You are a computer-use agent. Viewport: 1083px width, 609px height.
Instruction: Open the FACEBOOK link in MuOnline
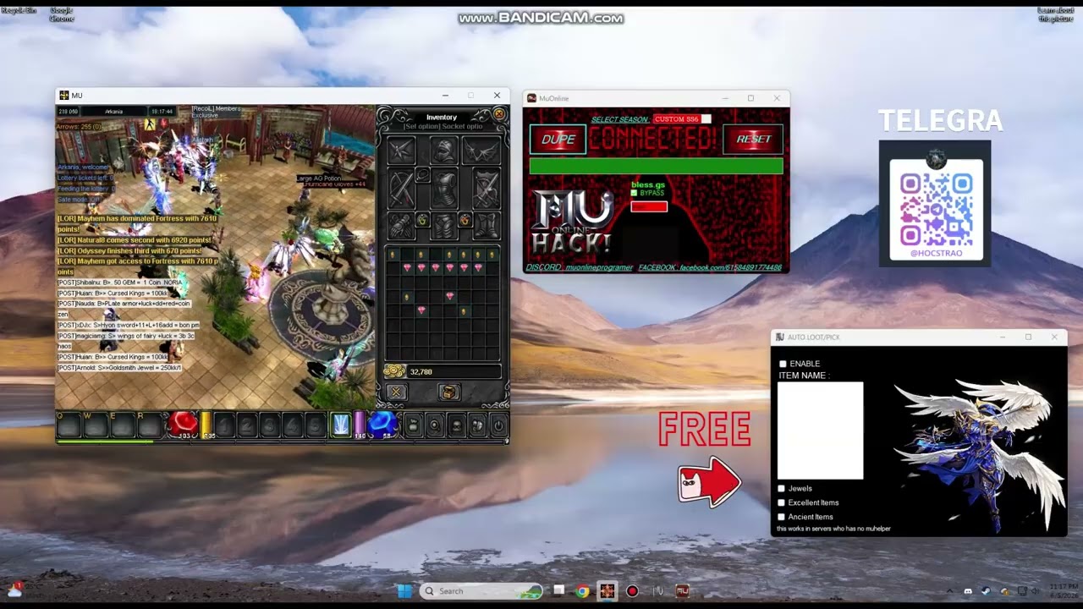point(710,267)
